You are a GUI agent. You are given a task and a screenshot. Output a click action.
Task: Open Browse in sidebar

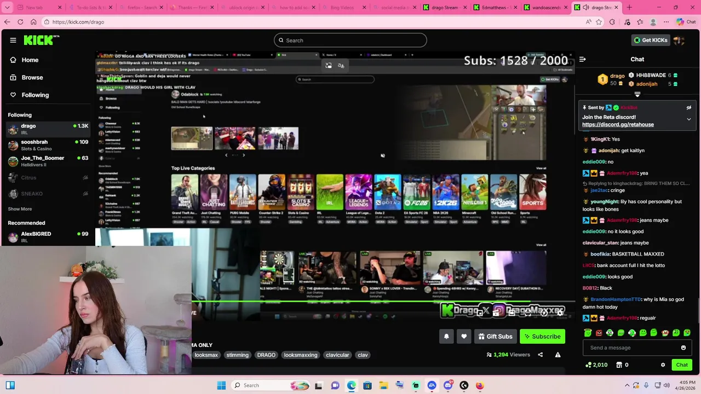[32, 77]
